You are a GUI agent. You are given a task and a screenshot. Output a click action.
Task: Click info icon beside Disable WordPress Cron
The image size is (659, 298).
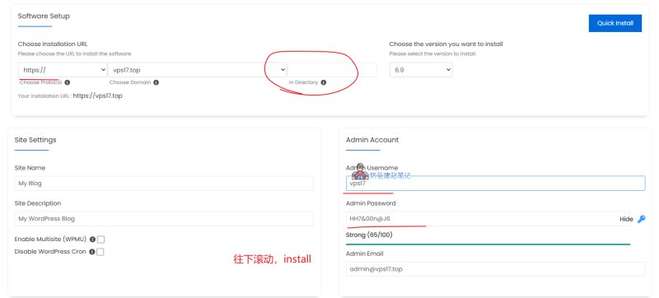click(x=92, y=252)
